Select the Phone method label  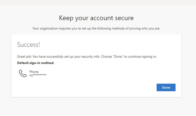[34, 72]
